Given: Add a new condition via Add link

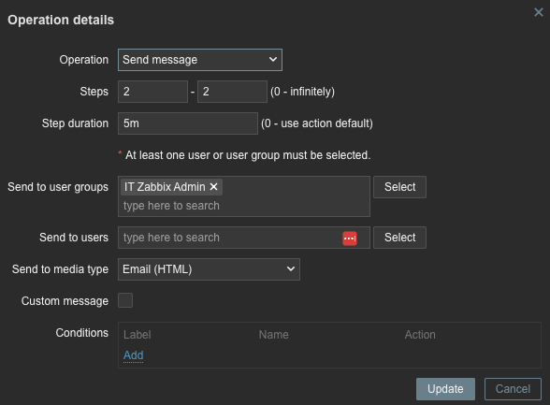Looking at the screenshot, I should (x=133, y=355).
